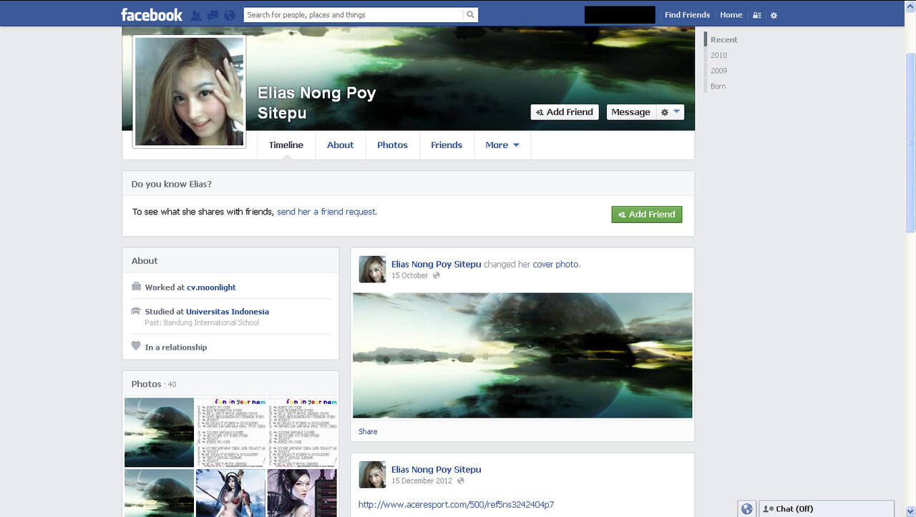This screenshot has height=517, width=916.
Task: Focus the search people and places field
Action: pos(353,15)
